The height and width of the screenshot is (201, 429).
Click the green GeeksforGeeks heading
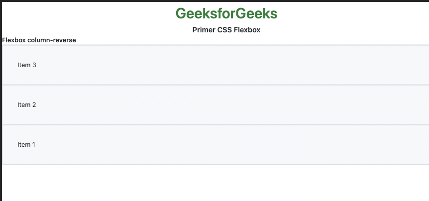pos(226,13)
